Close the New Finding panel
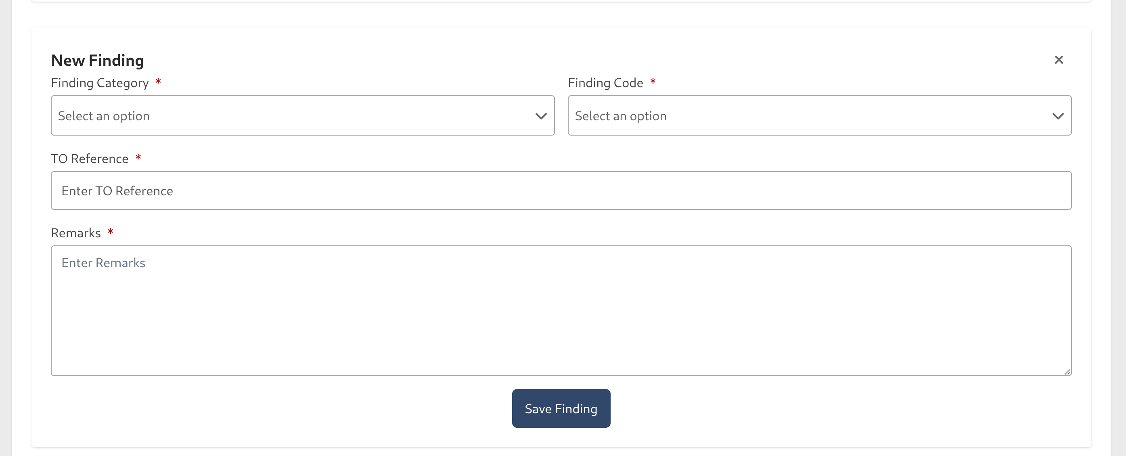This screenshot has width=1126, height=456. click(x=1058, y=60)
